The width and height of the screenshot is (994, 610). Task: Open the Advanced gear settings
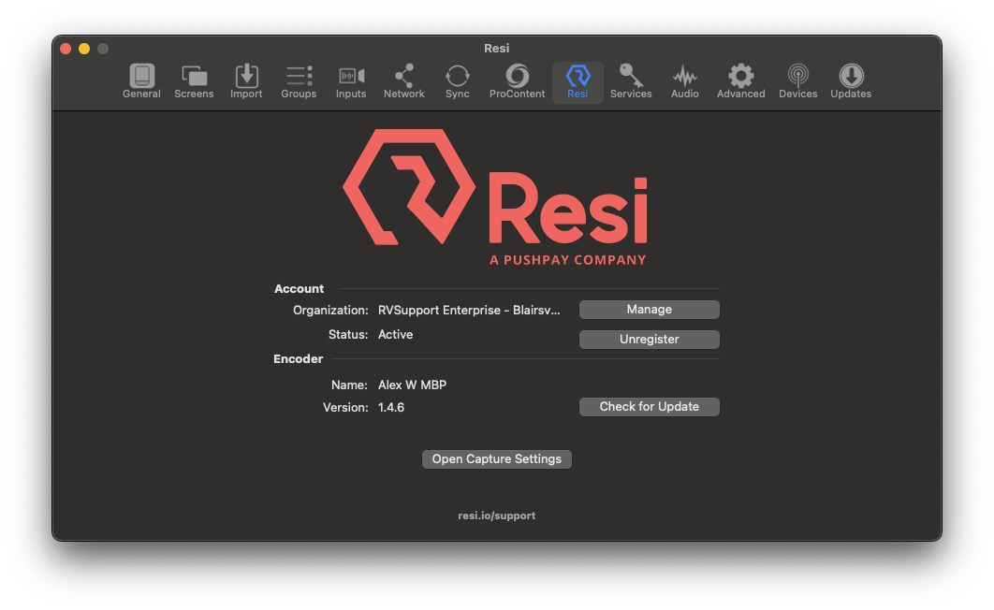(x=740, y=81)
